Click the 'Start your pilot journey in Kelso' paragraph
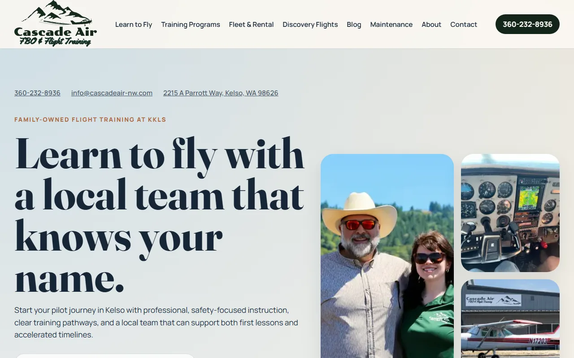 point(157,322)
